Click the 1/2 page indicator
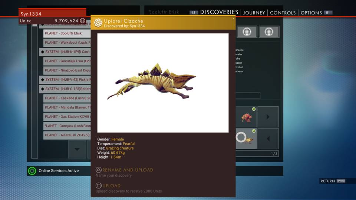The height and width of the screenshot is (200, 356). click(x=274, y=154)
